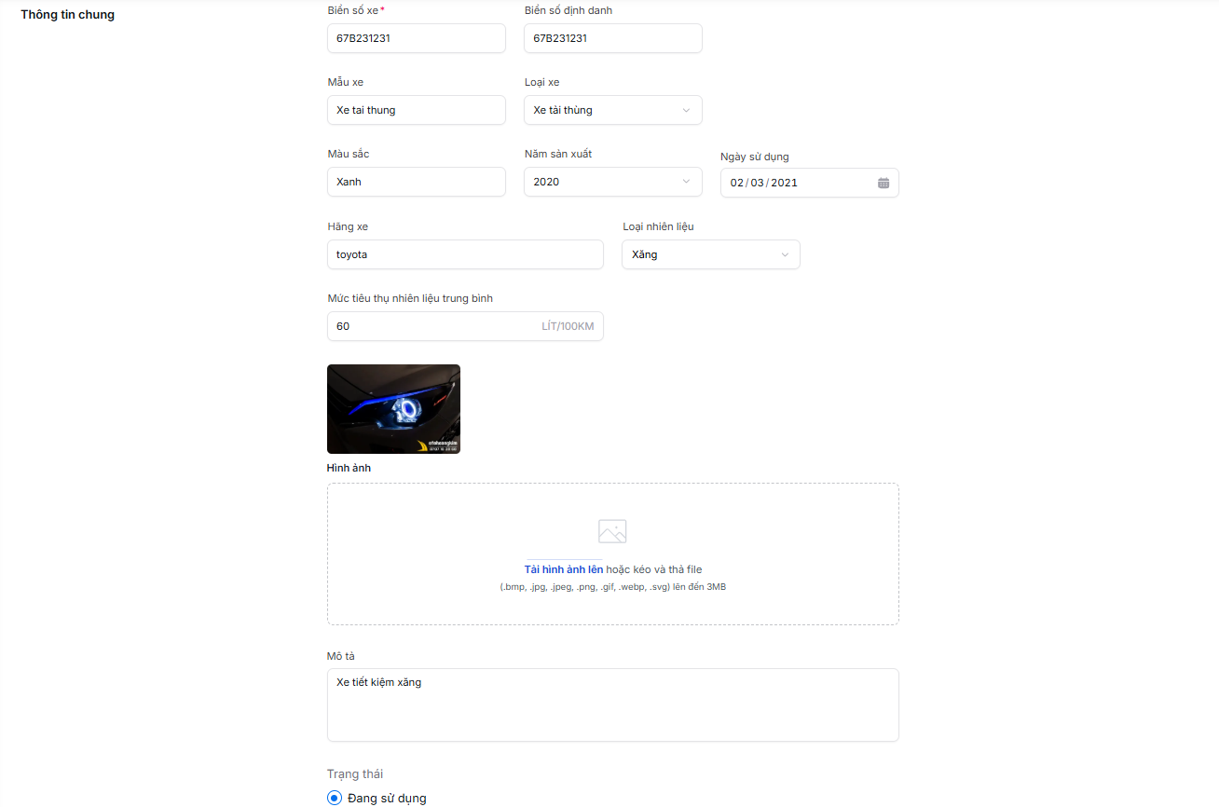
Task: Select the month segment in Ngày sử dụng
Action: point(757,183)
